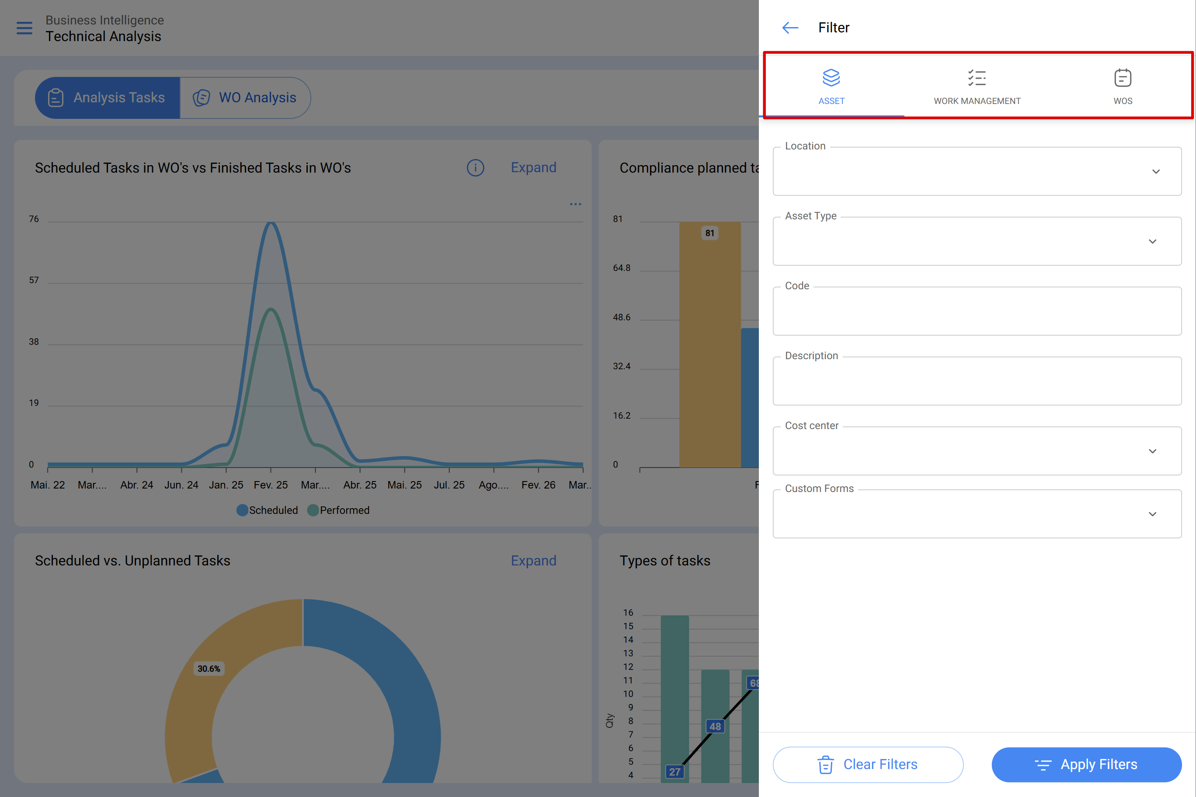
Task: Click the trash icon in Clear Filters
Action: pyautogui.click(x=825, y=765)
